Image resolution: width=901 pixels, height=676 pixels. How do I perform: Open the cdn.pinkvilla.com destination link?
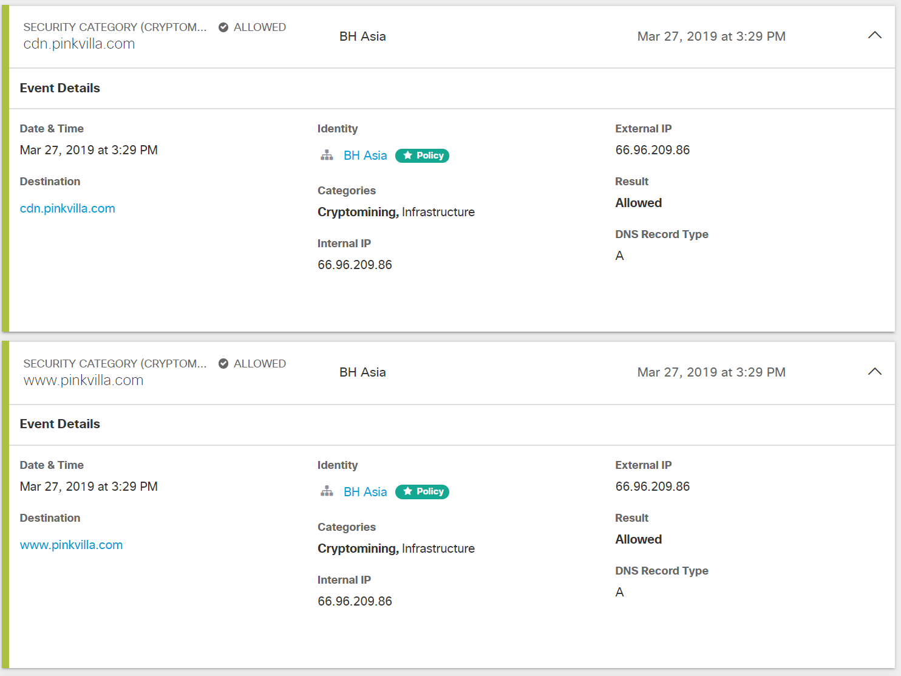pos(67,208)
